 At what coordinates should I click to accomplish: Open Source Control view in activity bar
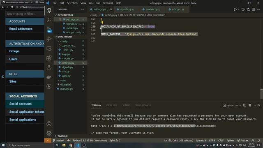pos(49,30)
